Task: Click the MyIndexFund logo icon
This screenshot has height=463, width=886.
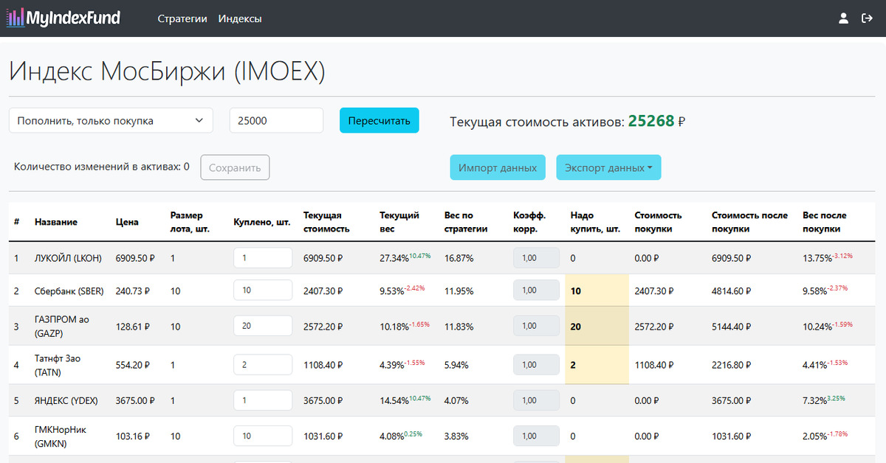Action: (16, 18)
